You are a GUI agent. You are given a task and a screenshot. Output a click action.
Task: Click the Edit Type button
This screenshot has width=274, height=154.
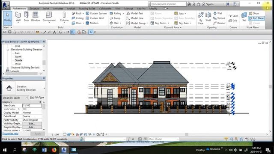(x=37, y=98)
